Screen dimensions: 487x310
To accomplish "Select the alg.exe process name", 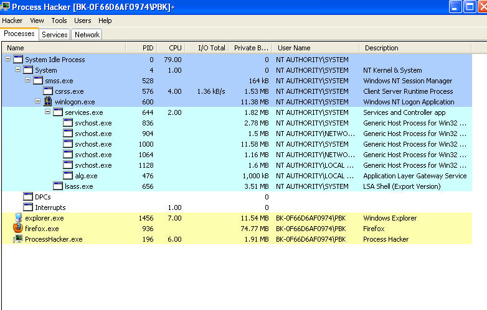I will pos(86,176).
